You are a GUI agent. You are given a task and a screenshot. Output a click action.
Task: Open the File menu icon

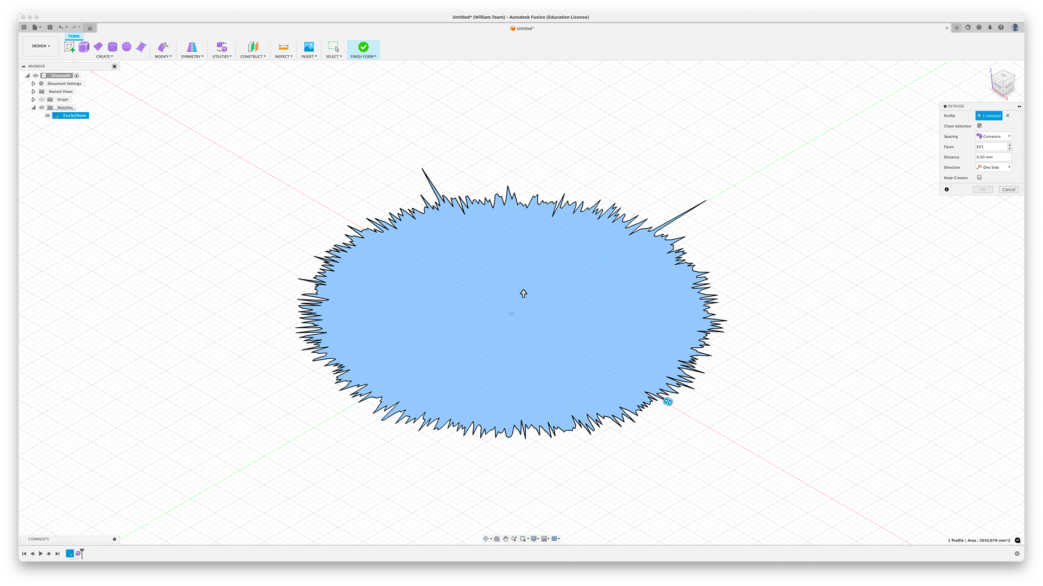point(35,28)
